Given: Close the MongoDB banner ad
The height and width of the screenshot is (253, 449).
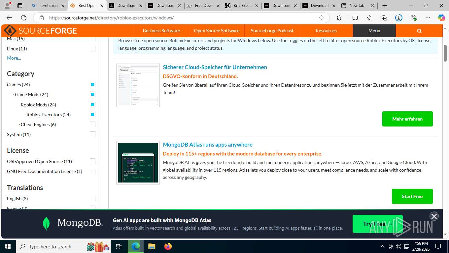Looking at the screenshot, I should click(x=434, y=216).
